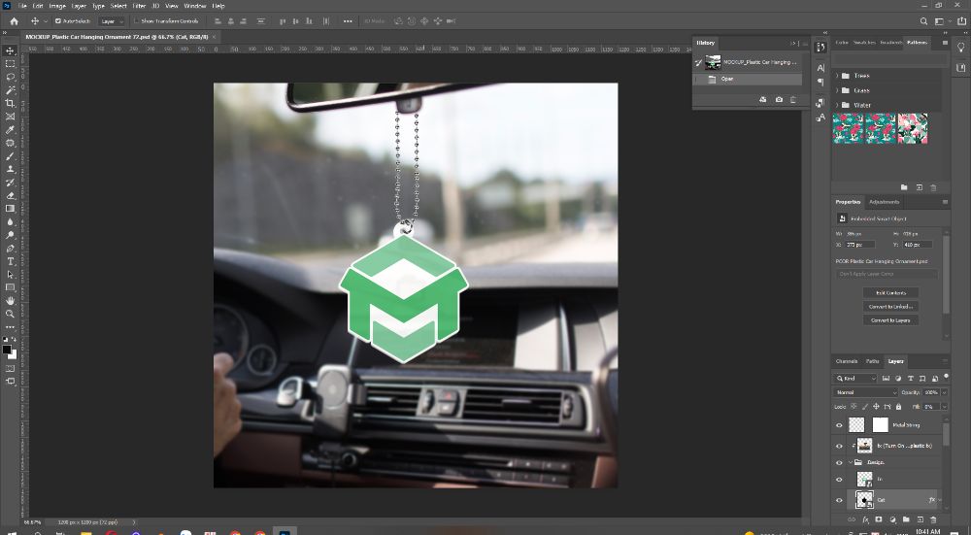Image resolution: width=971 pixels, height=535 pixels.
Task: Select the Lasso tool
Action: pos(10,77)
